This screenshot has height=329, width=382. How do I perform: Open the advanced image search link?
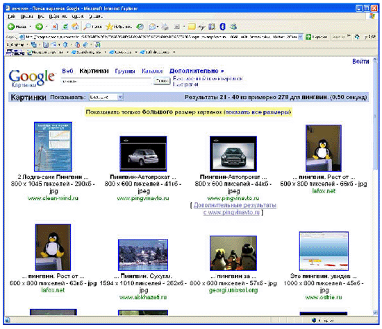coord(208,78)
